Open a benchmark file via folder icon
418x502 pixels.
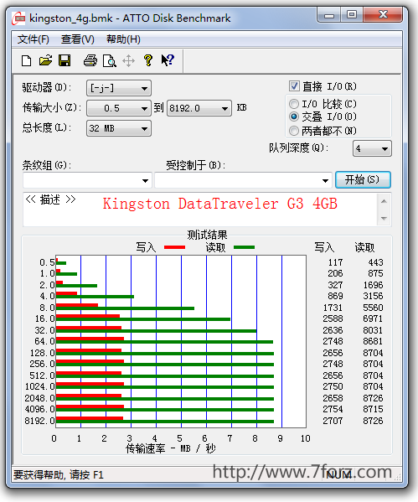coord(45,60)
